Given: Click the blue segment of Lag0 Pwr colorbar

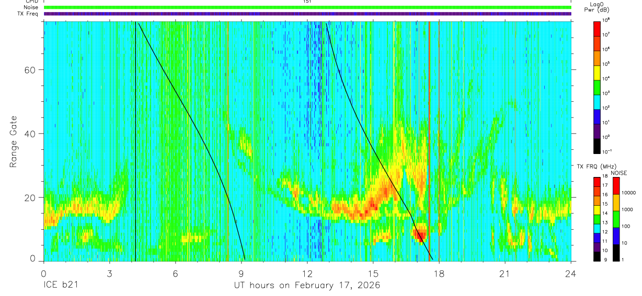Looking at the screenshot, I should point(596,116).
